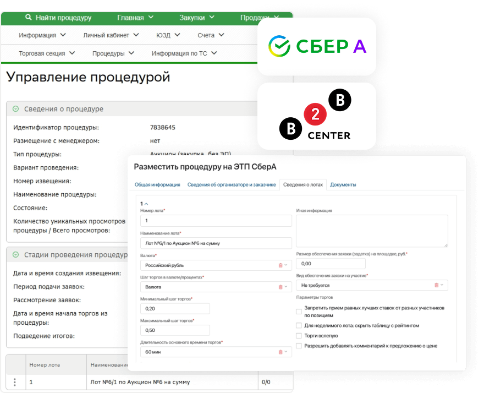This screenshot has width=484, height=393.
Task: Click Размер обеспечения заявки field
Action: (x=331, y=264)
